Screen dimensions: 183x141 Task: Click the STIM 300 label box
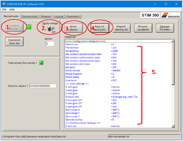150,15
